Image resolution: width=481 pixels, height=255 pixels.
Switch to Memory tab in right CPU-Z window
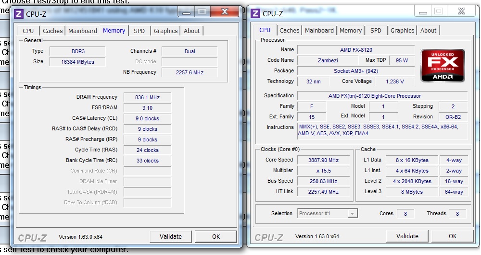[x=350, y=30]
